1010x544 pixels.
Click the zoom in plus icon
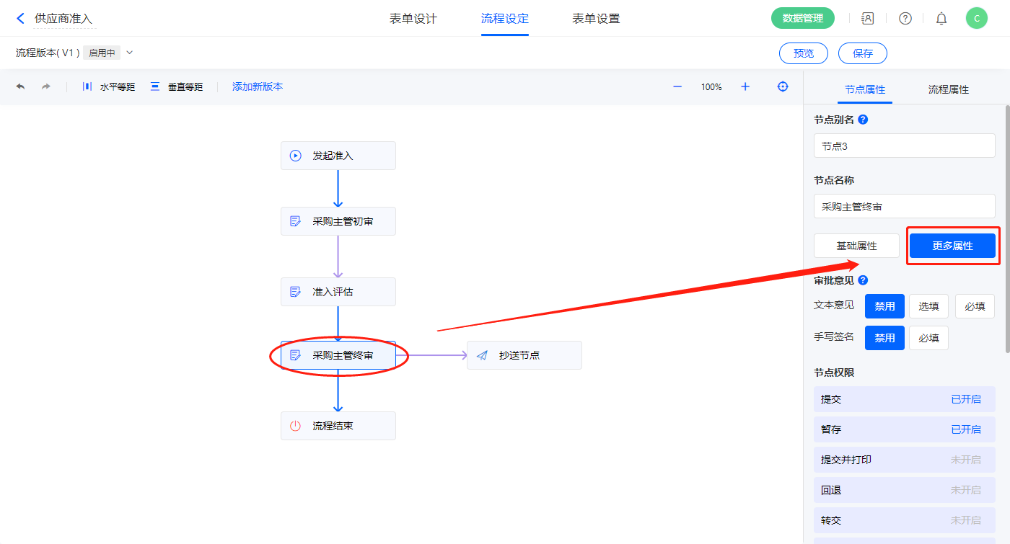[745, 86]
